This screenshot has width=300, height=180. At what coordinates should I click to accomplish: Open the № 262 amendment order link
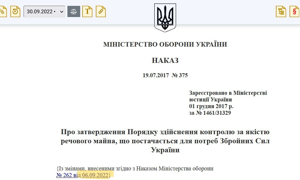coord(66,175)
